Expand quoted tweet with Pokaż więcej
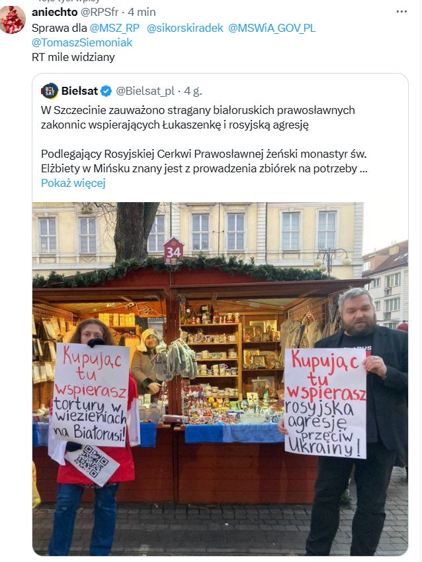Screen dimensions: 422x562 click(x=73, y=183)
